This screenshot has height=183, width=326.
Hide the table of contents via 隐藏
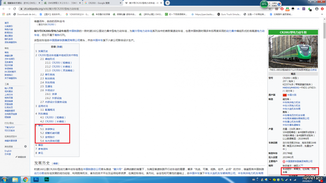click(x=60, y=47)
